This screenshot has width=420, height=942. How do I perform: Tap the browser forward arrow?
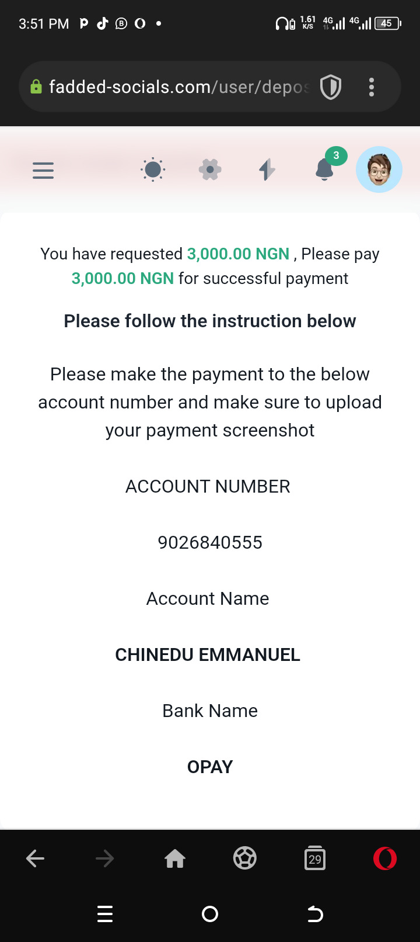105,858
